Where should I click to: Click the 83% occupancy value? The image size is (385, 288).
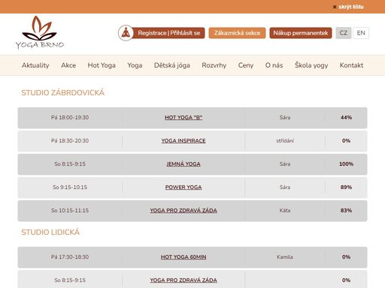[346, 211]
